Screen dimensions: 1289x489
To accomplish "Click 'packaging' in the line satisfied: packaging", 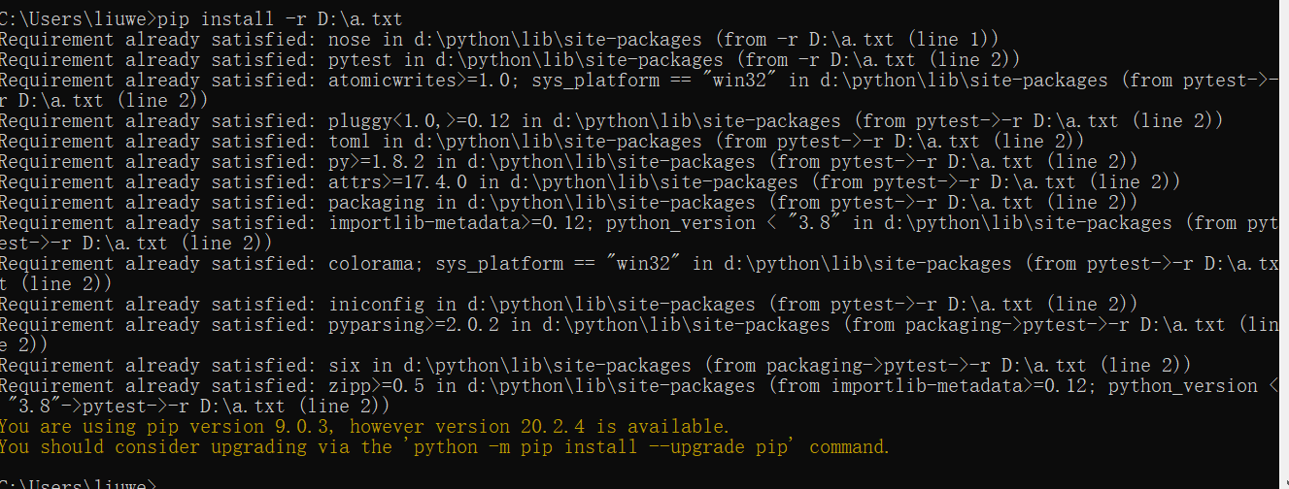I will (x=377, y=203).
